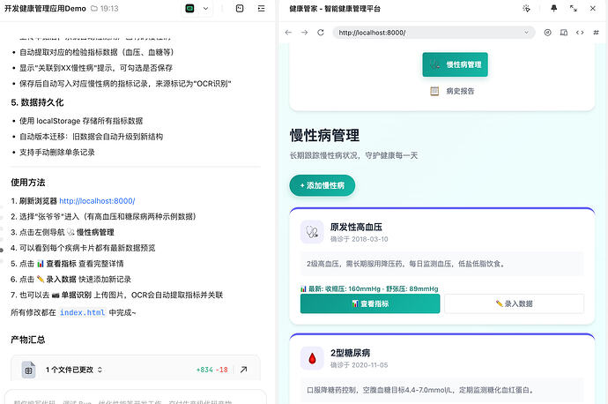The height and width of the screenshot is (404, 608).
Task: Click 查看指标 on the 原发性高血压 card
Action: coord(370,303)
